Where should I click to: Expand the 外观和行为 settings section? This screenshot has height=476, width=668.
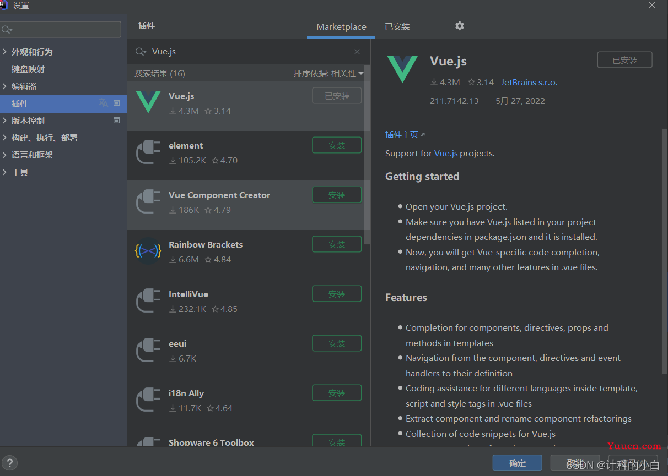coord(5,52)
